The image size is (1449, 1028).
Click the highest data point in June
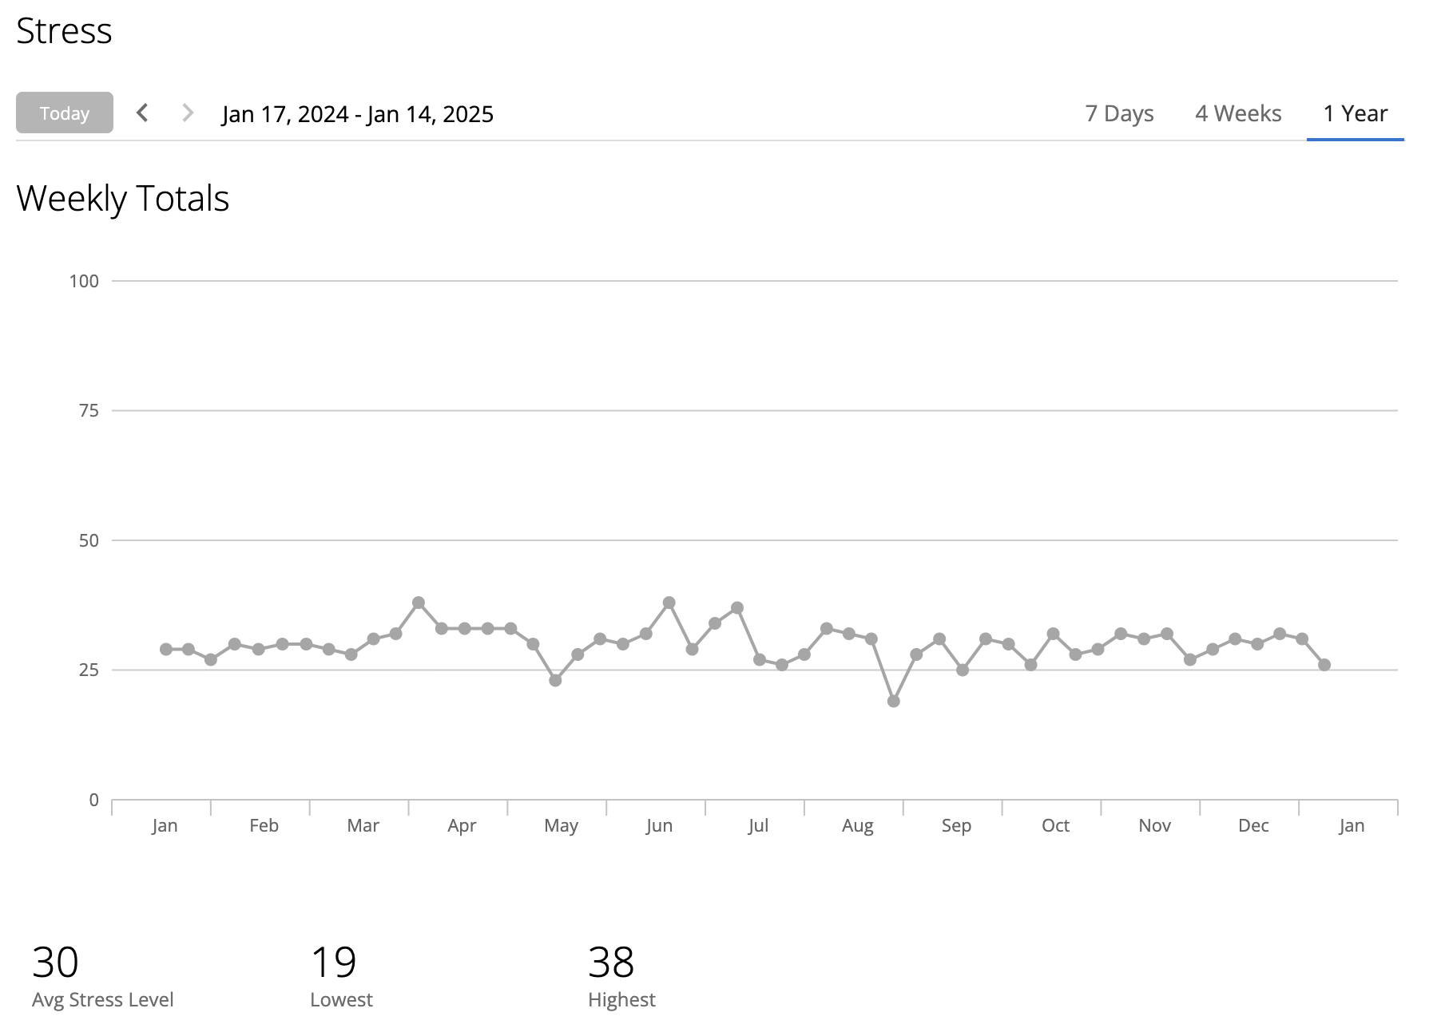point(669,603)
